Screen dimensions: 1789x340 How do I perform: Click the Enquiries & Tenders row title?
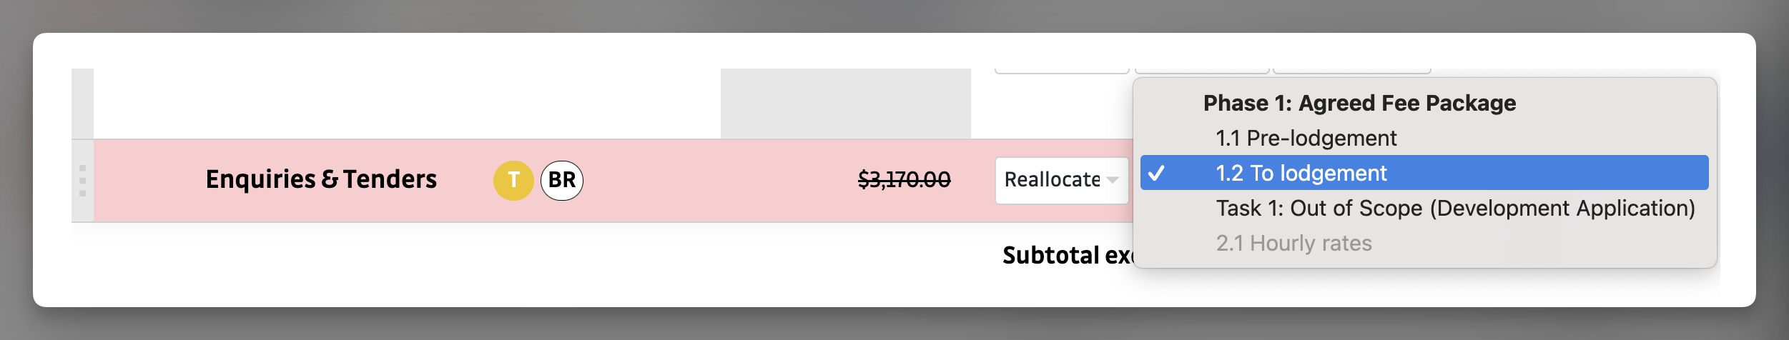coord(321,179)
